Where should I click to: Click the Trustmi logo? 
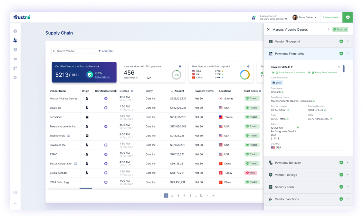(22, 17)
